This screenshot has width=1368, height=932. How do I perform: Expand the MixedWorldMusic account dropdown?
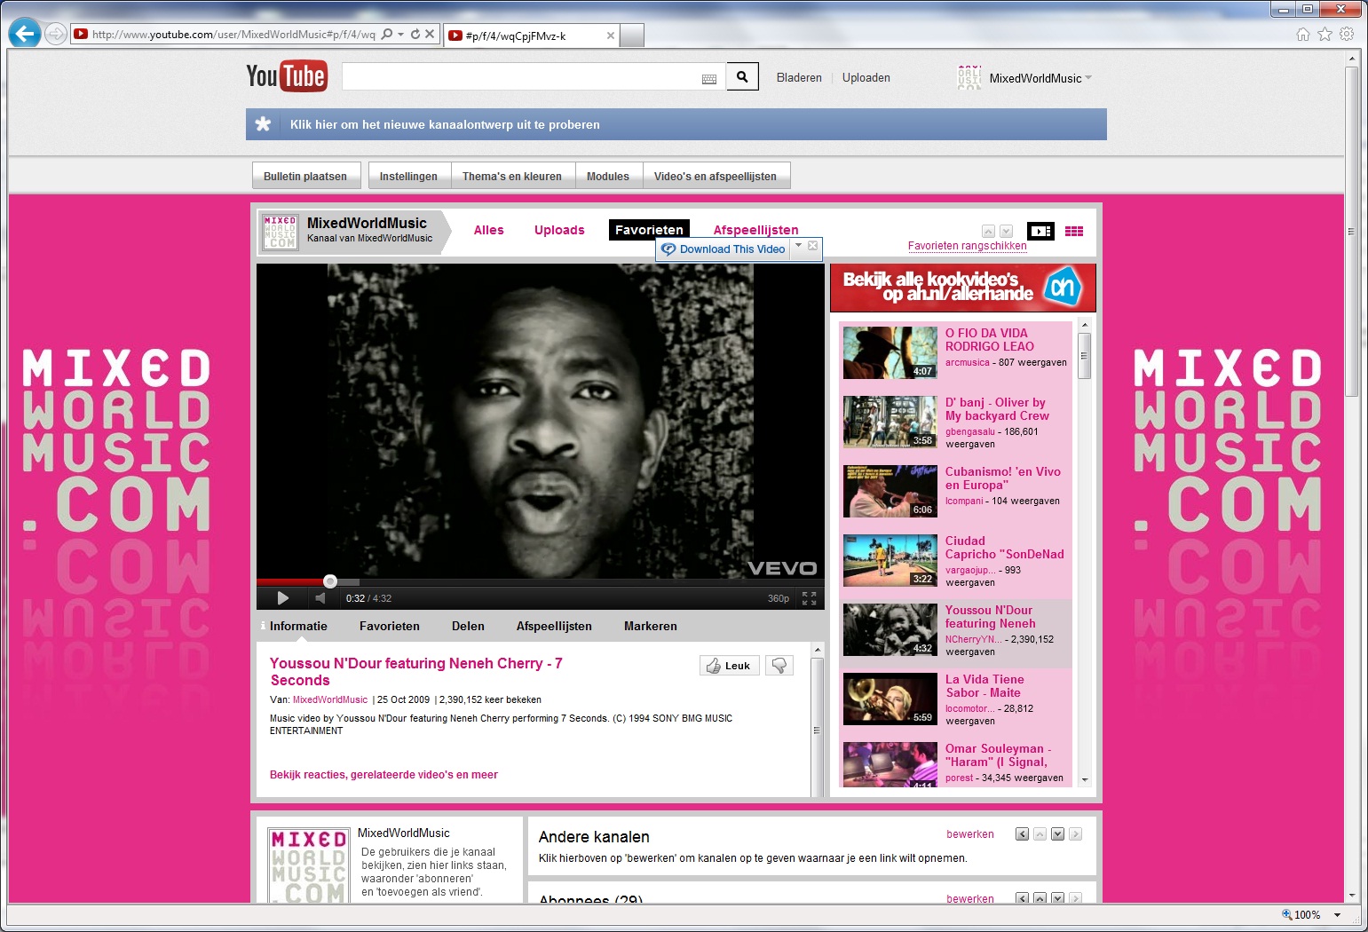1088,78
